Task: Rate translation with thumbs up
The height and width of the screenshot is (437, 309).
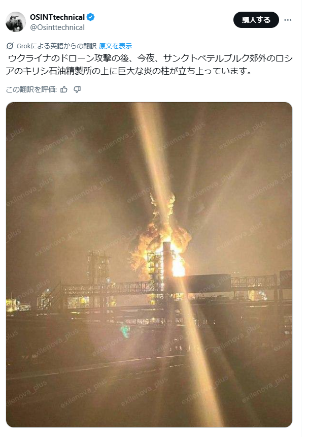Action: (64, 89)
